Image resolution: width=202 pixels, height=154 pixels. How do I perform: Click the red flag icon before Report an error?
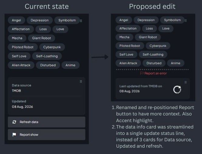coord(142,73)
